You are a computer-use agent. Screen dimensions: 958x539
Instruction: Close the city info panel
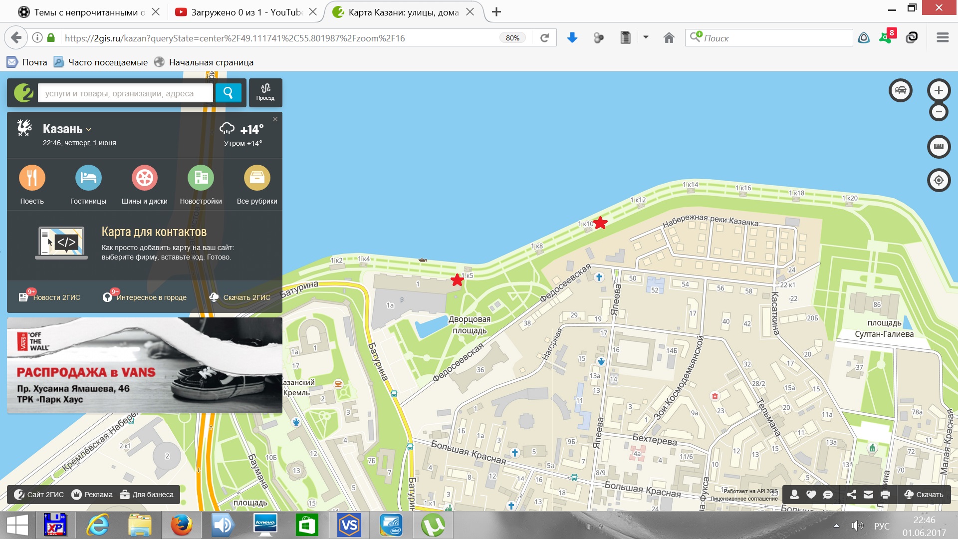(275, 119)
